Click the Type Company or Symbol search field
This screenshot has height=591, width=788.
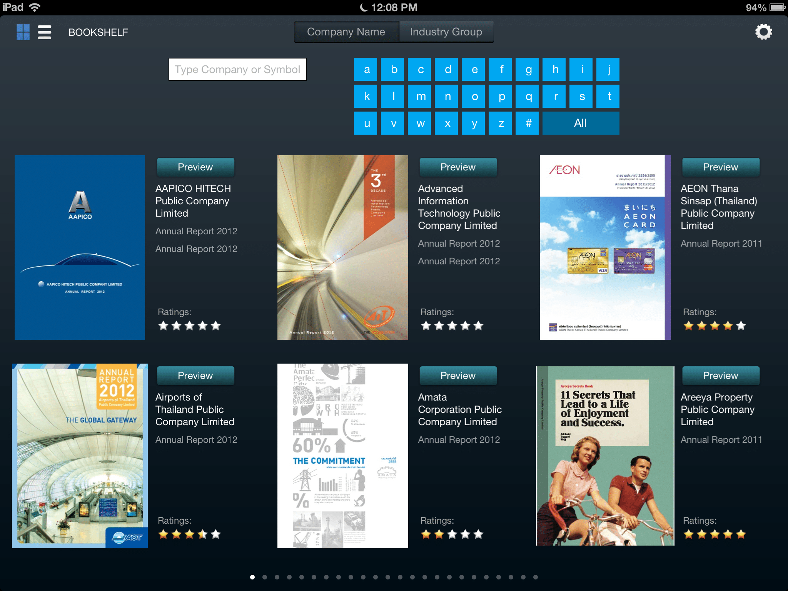[x=238, y=69]
